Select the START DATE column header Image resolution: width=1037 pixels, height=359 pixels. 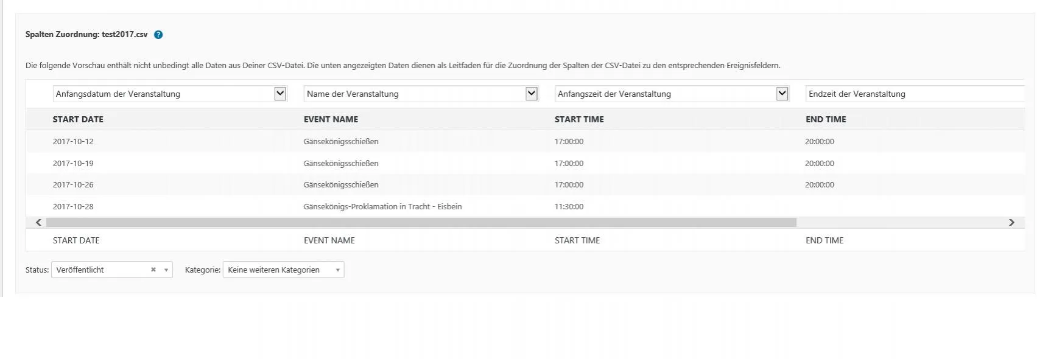(x=78, y=119)
